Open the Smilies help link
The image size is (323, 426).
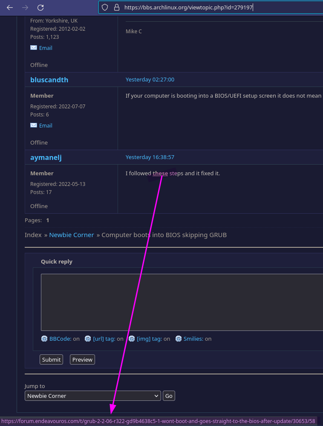pyautogui.click(x=193, y=339)
